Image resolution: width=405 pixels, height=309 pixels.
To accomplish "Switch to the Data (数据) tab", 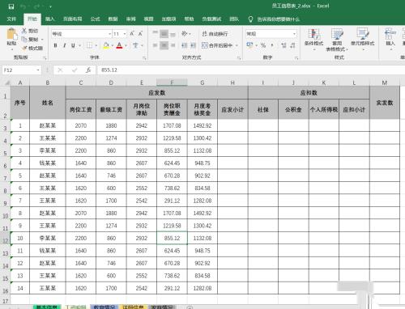I will pyautogui.click(x=113, y=19).
